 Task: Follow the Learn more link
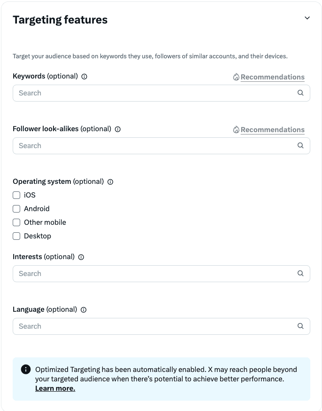(55, 388)
